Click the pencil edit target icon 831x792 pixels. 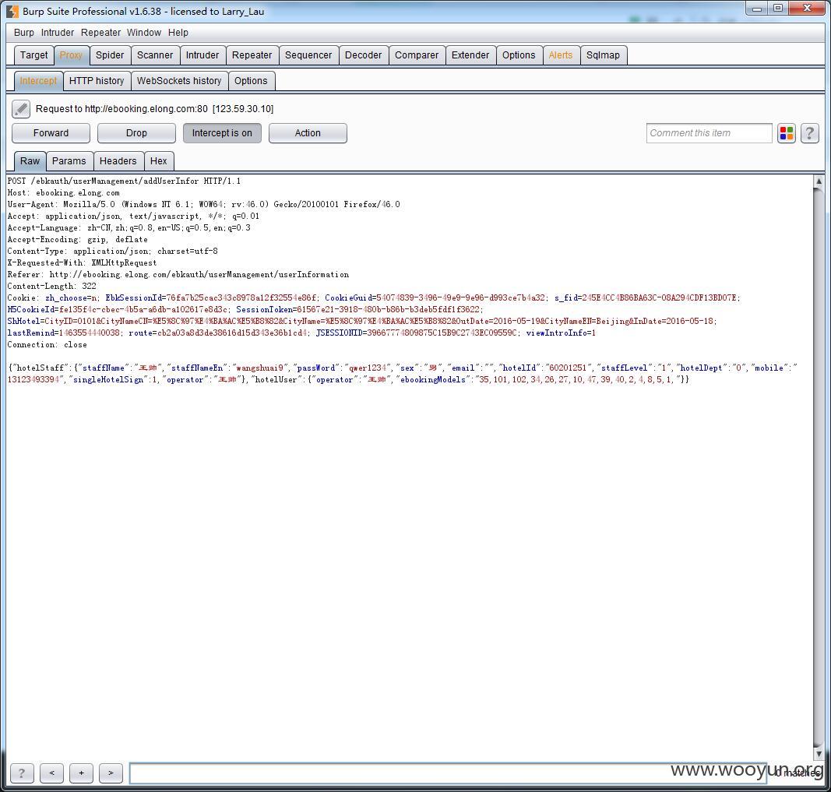tap(21, 109)
